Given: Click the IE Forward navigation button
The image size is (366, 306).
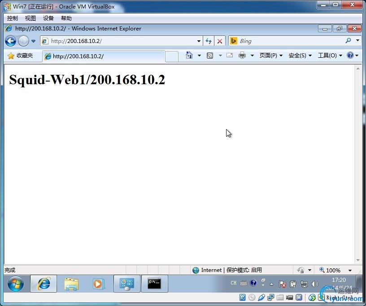Looking at the screenshot, I should click(x=23, y=41).
